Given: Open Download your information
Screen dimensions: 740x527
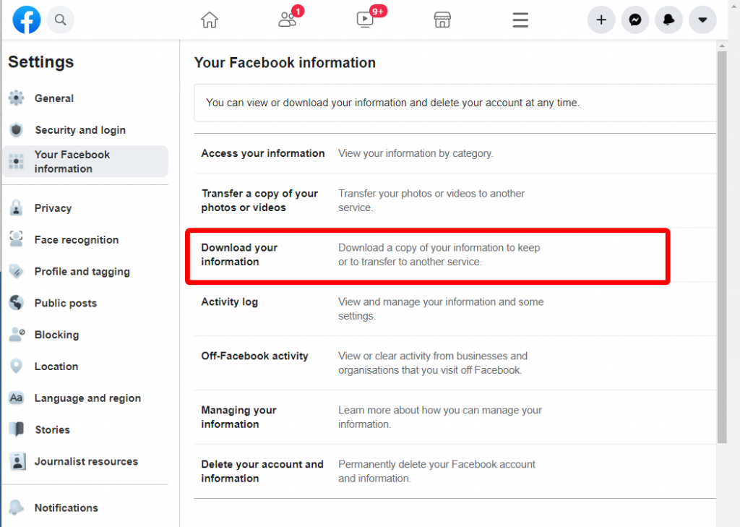Looking at the screenshot, I should tap(238, 254).
